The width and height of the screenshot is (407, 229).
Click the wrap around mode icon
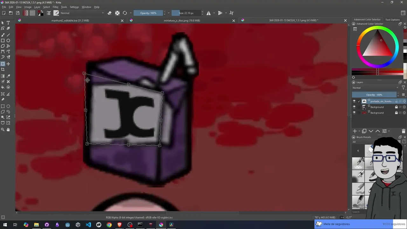click(x=231, y=13)
